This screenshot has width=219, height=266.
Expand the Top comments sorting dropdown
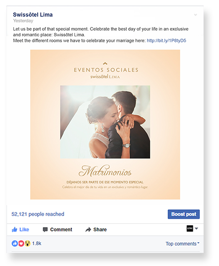[183, 244]
